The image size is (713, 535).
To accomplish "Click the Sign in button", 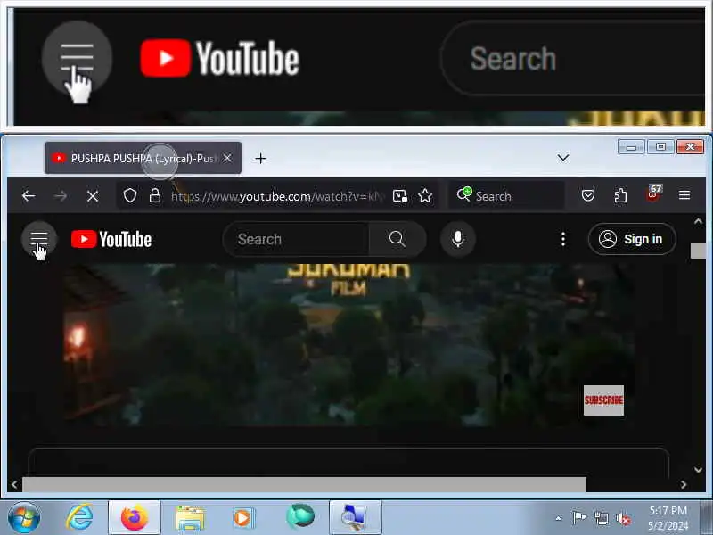I will (x=632, y=239).
